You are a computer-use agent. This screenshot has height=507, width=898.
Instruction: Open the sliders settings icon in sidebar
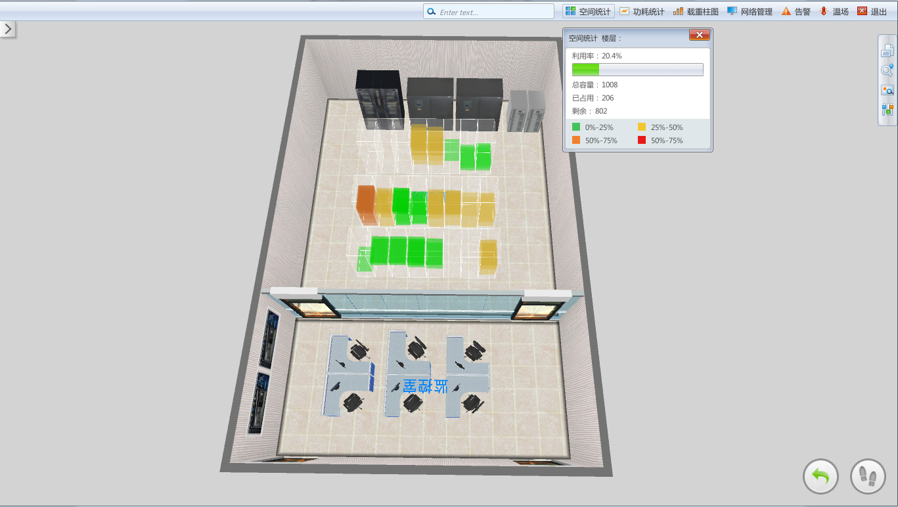click(887, 110)
